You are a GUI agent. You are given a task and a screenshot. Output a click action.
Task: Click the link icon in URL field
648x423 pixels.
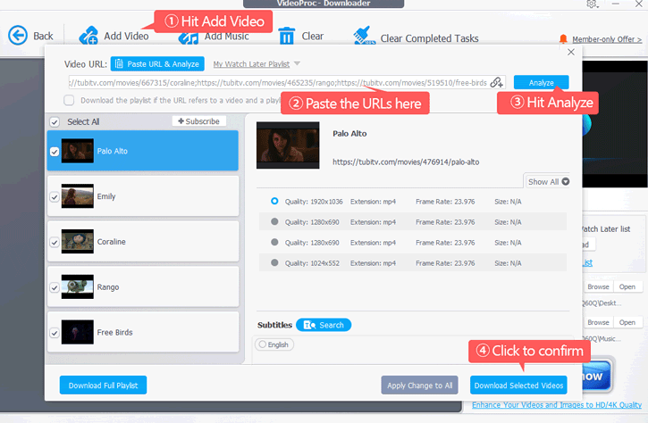[496, 82]
